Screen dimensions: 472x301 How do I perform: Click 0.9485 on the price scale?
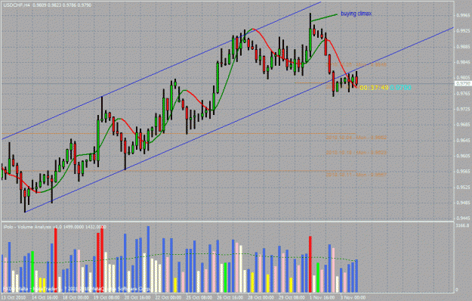[463, 203]
